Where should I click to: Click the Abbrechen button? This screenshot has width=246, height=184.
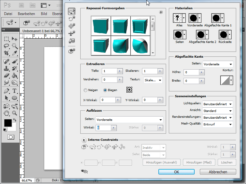coord(218,172)
